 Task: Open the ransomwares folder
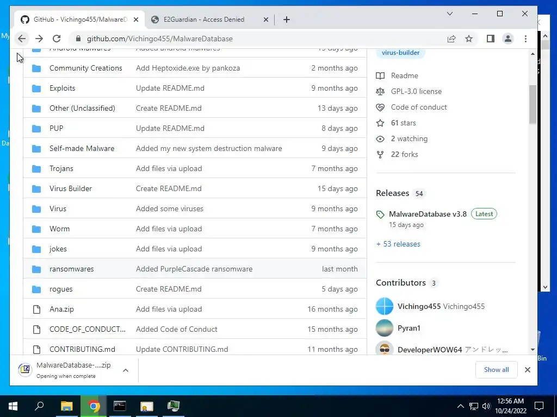tap(71, 269)
